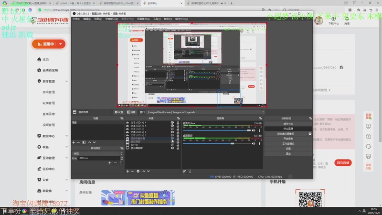The height and width of the screenshot is (215, 382).
Task: Expand 互动管理 section in Douyu sidebar
Action: pyautogui.click(x=66, y=158)
